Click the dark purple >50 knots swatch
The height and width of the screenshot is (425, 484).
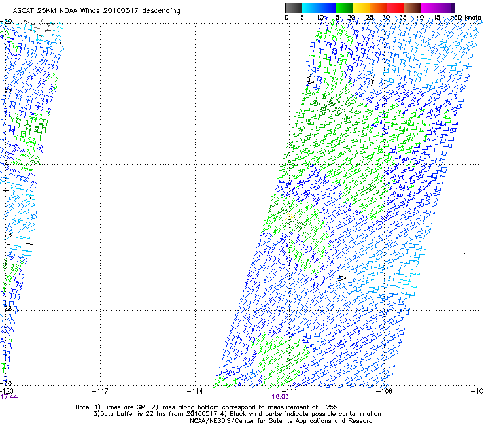pos(453,8)
